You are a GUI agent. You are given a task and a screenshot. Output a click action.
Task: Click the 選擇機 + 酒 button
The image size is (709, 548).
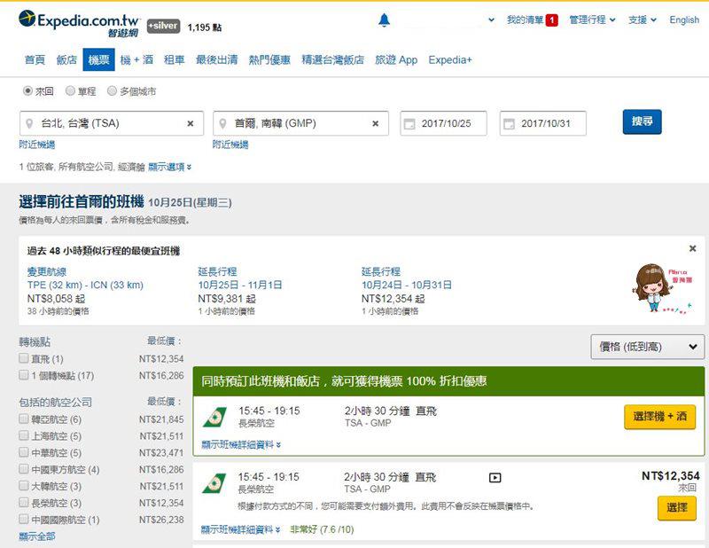659,417
